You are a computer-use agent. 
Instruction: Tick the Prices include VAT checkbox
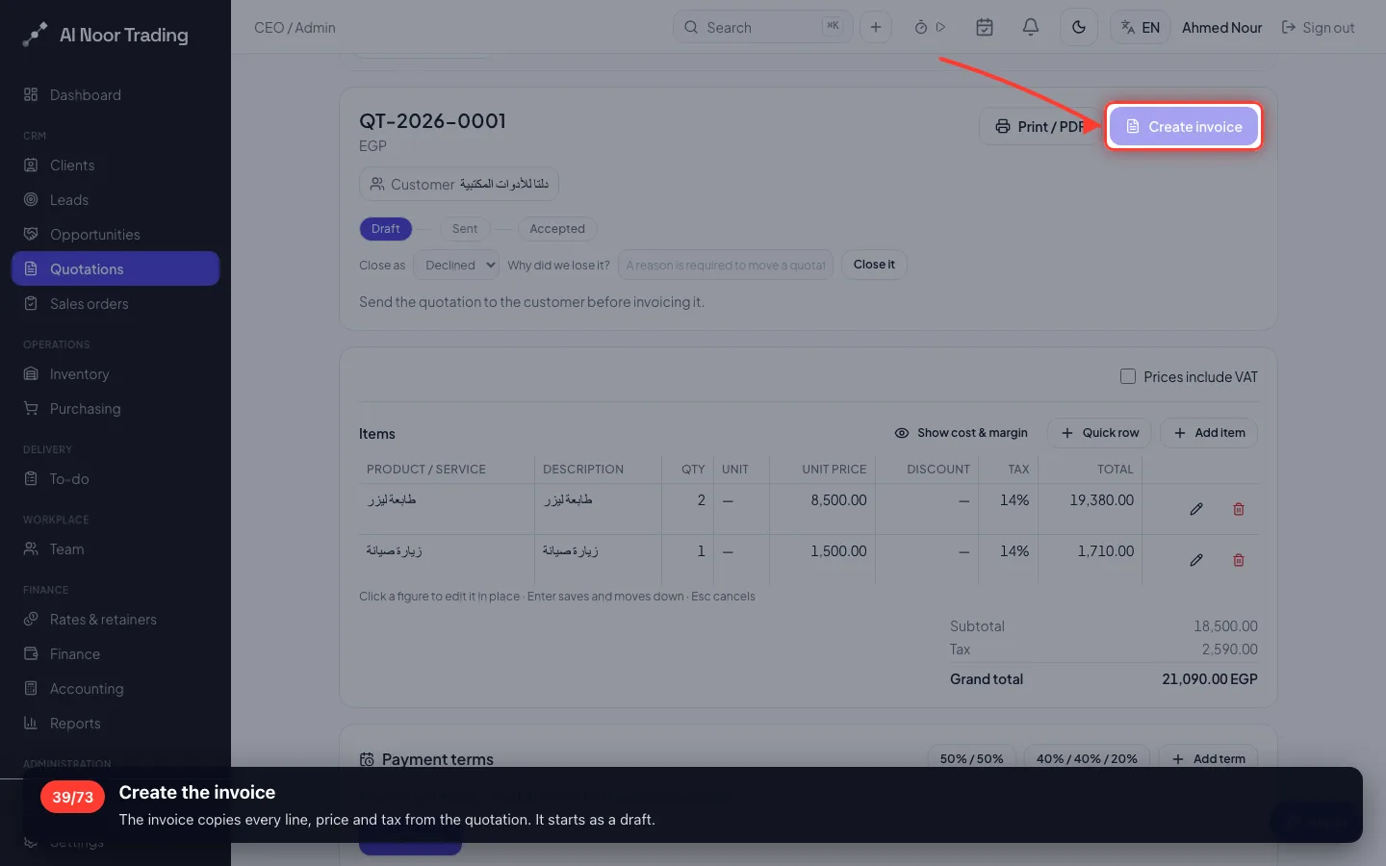click(1128, 376)
